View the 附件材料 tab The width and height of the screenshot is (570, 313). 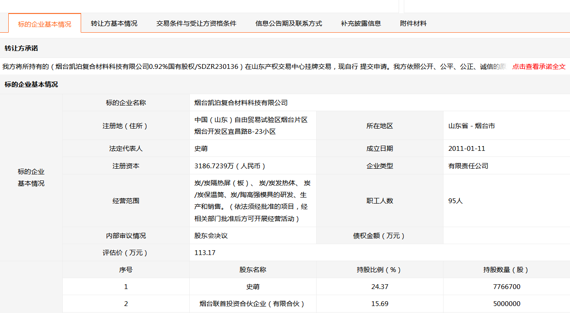(x=413, y=24)
